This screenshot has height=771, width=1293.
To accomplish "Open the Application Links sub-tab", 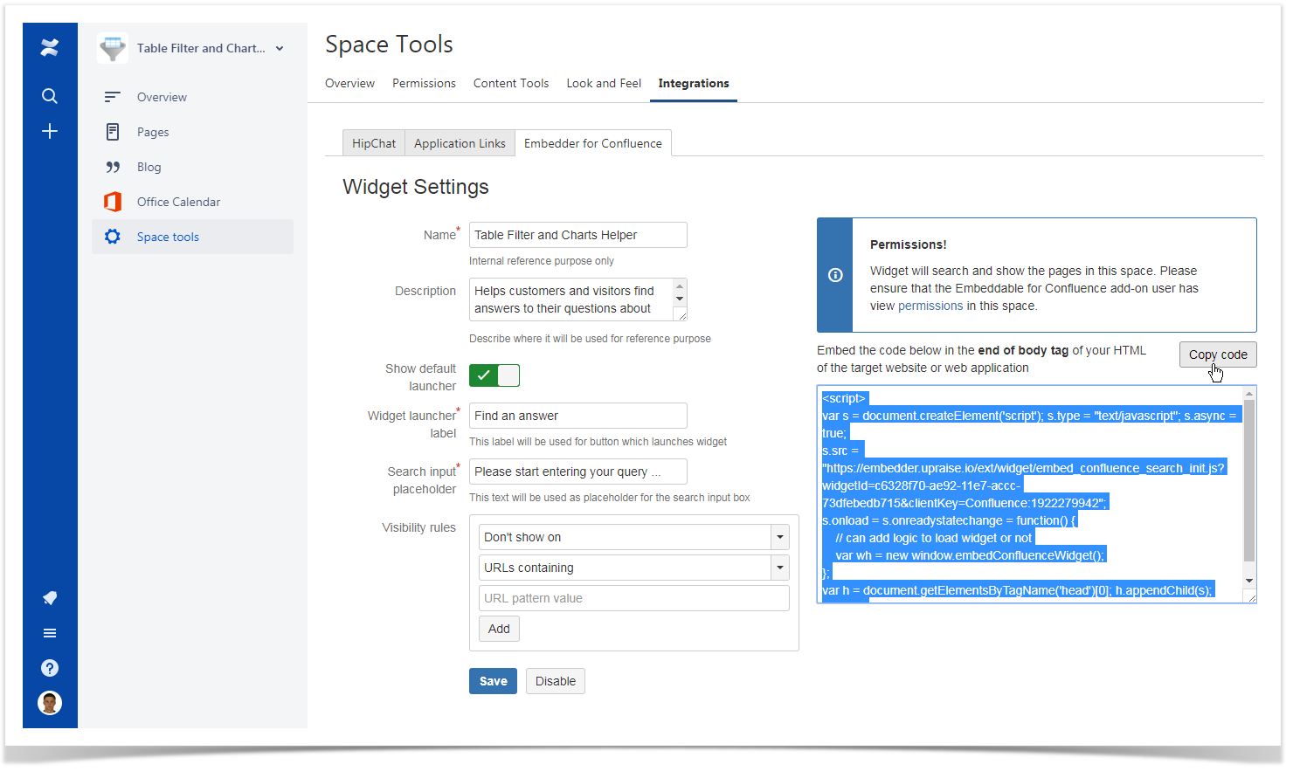I will [x=460, y=143].
